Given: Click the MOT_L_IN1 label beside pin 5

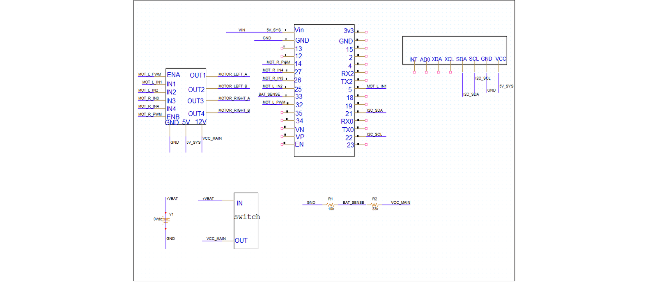Looking at the screenshot, I should coord(377,86).
